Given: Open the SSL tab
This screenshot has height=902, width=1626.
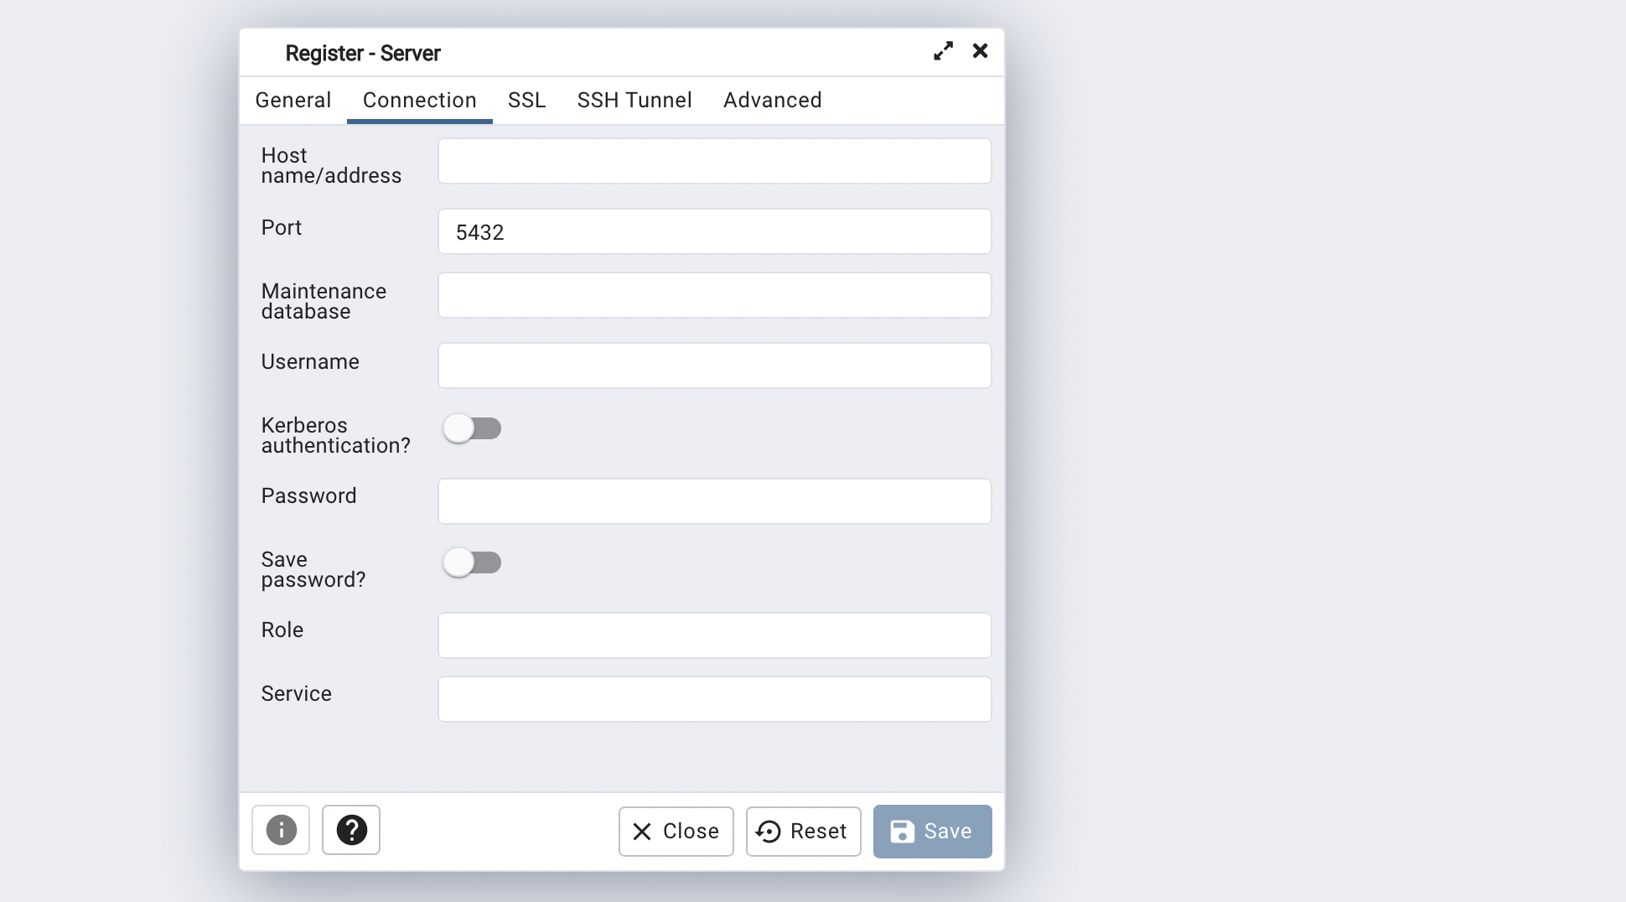Looking at the screenshot, I should pos(526,101).
